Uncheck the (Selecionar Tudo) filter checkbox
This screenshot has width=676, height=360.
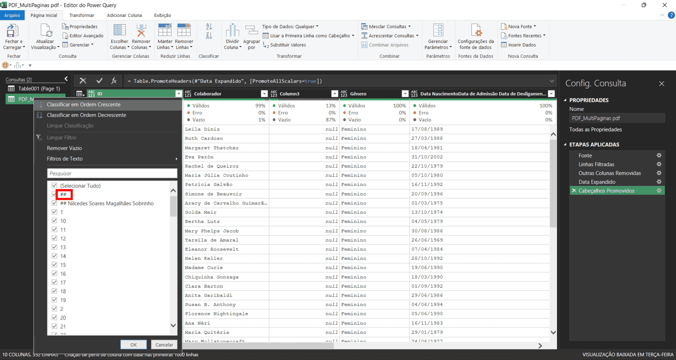point(54,185)
